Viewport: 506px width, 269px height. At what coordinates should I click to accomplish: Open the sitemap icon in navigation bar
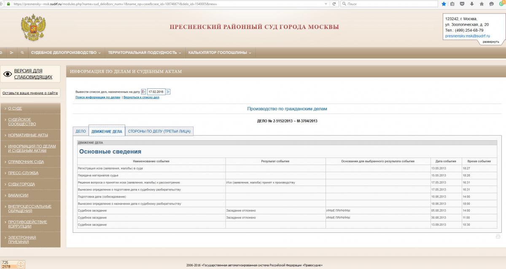pyautogui.click(x=11, y=53)
